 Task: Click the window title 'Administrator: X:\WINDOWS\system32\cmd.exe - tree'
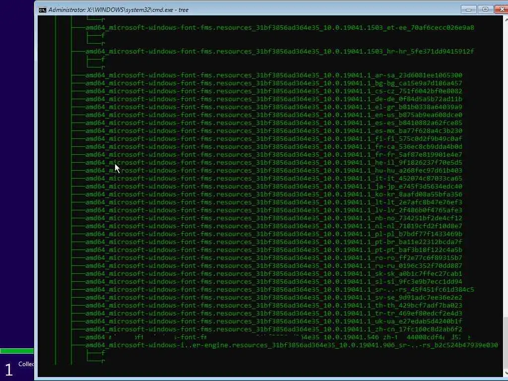pos(119,10)
